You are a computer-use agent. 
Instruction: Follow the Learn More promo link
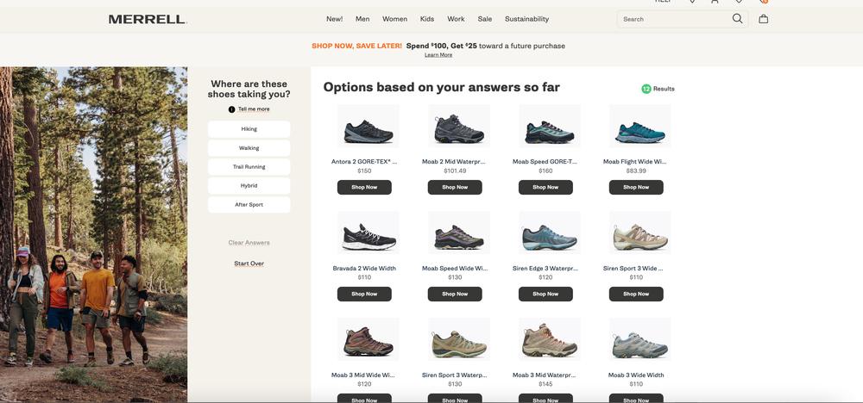point(438,55)
